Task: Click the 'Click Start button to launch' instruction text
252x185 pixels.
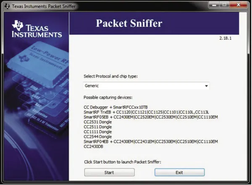Action: point(123,162)
